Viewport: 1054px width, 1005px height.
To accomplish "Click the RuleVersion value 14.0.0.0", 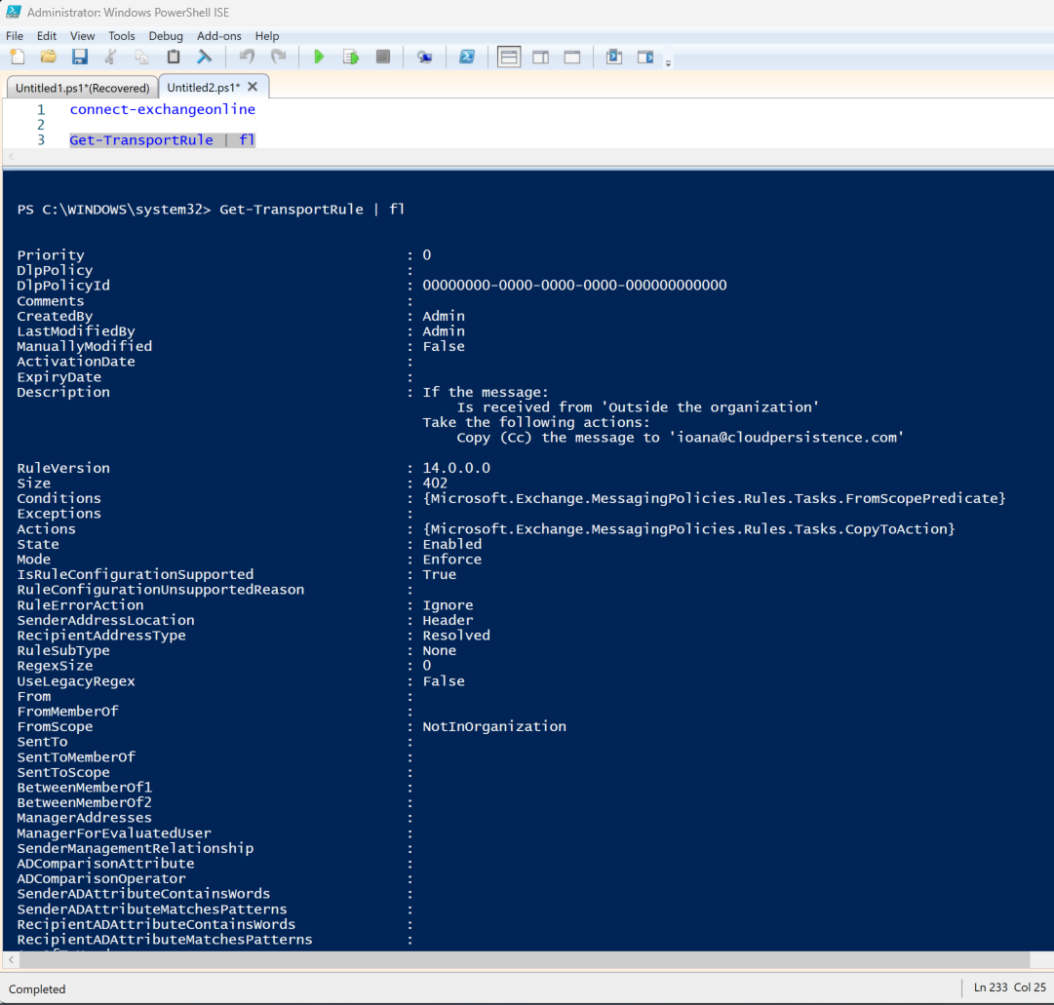I will 456,468.
